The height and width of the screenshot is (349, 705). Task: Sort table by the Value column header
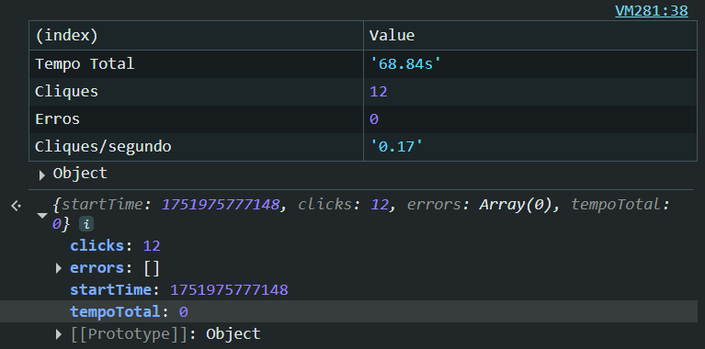point(529,36)
